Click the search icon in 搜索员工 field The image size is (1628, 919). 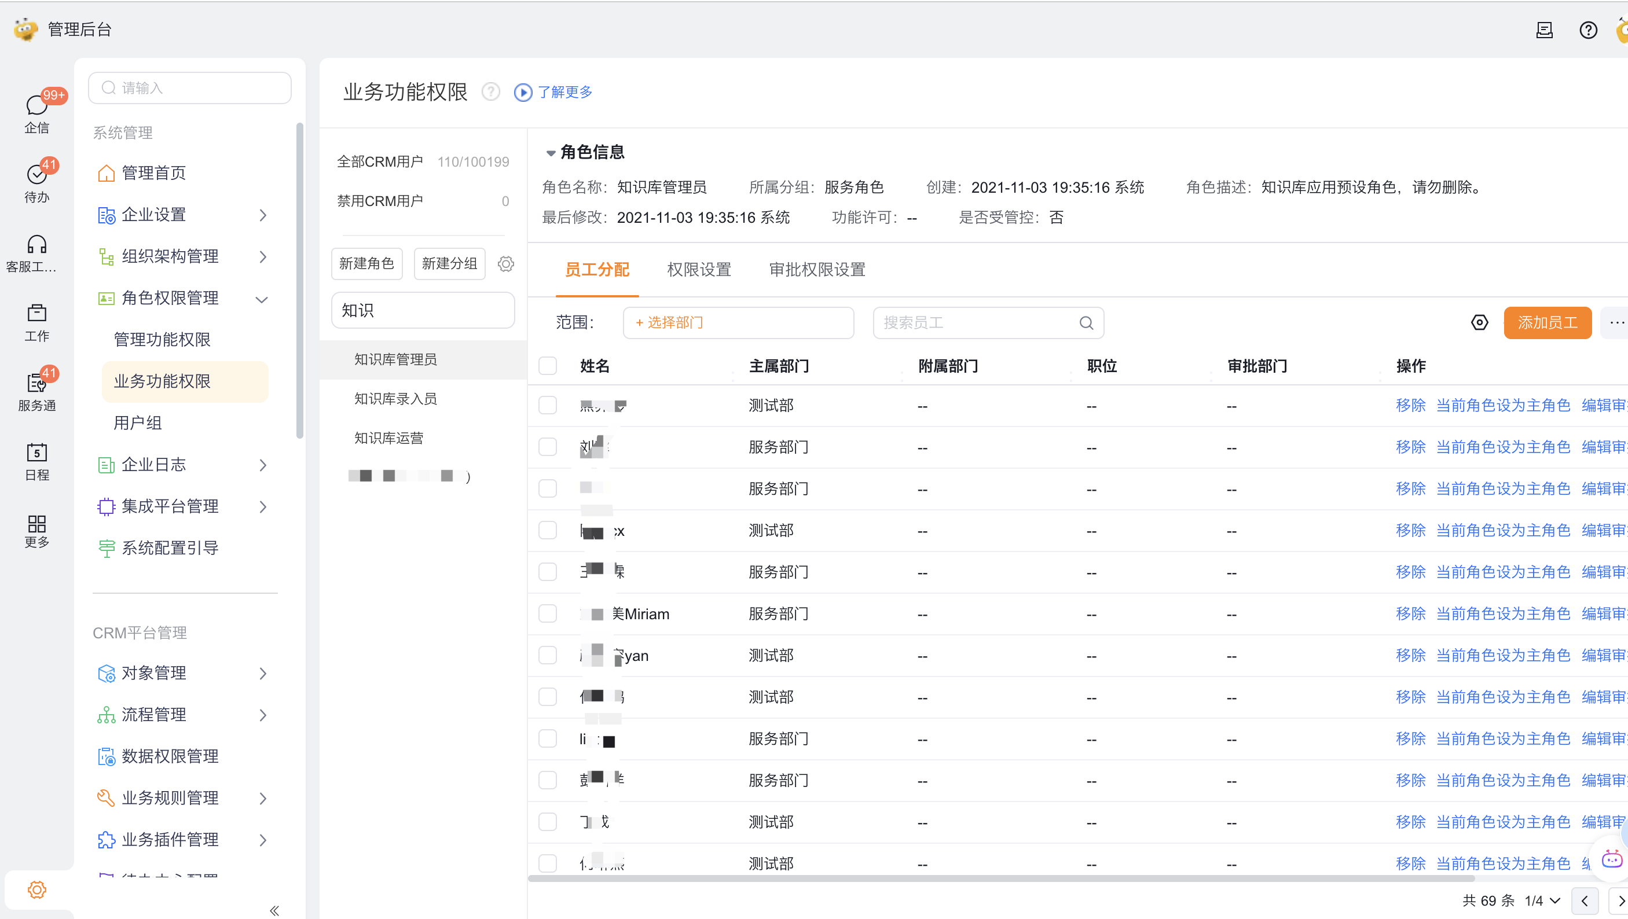click(x=1086, y=323)
